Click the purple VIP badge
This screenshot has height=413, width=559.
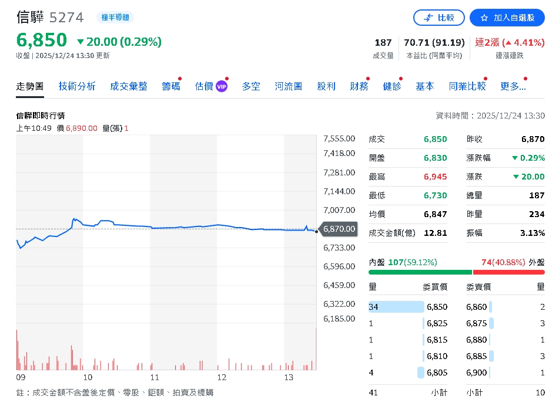(x=222, y=86)
